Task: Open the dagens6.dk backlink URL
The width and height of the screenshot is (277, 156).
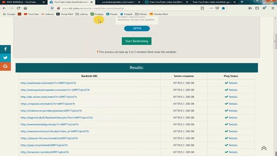Action: pos(57,117)
